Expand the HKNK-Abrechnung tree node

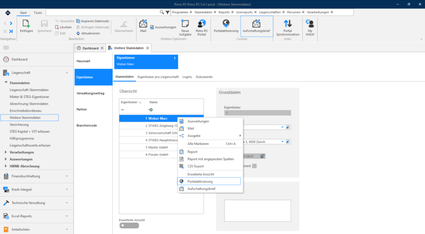point(6,166)
